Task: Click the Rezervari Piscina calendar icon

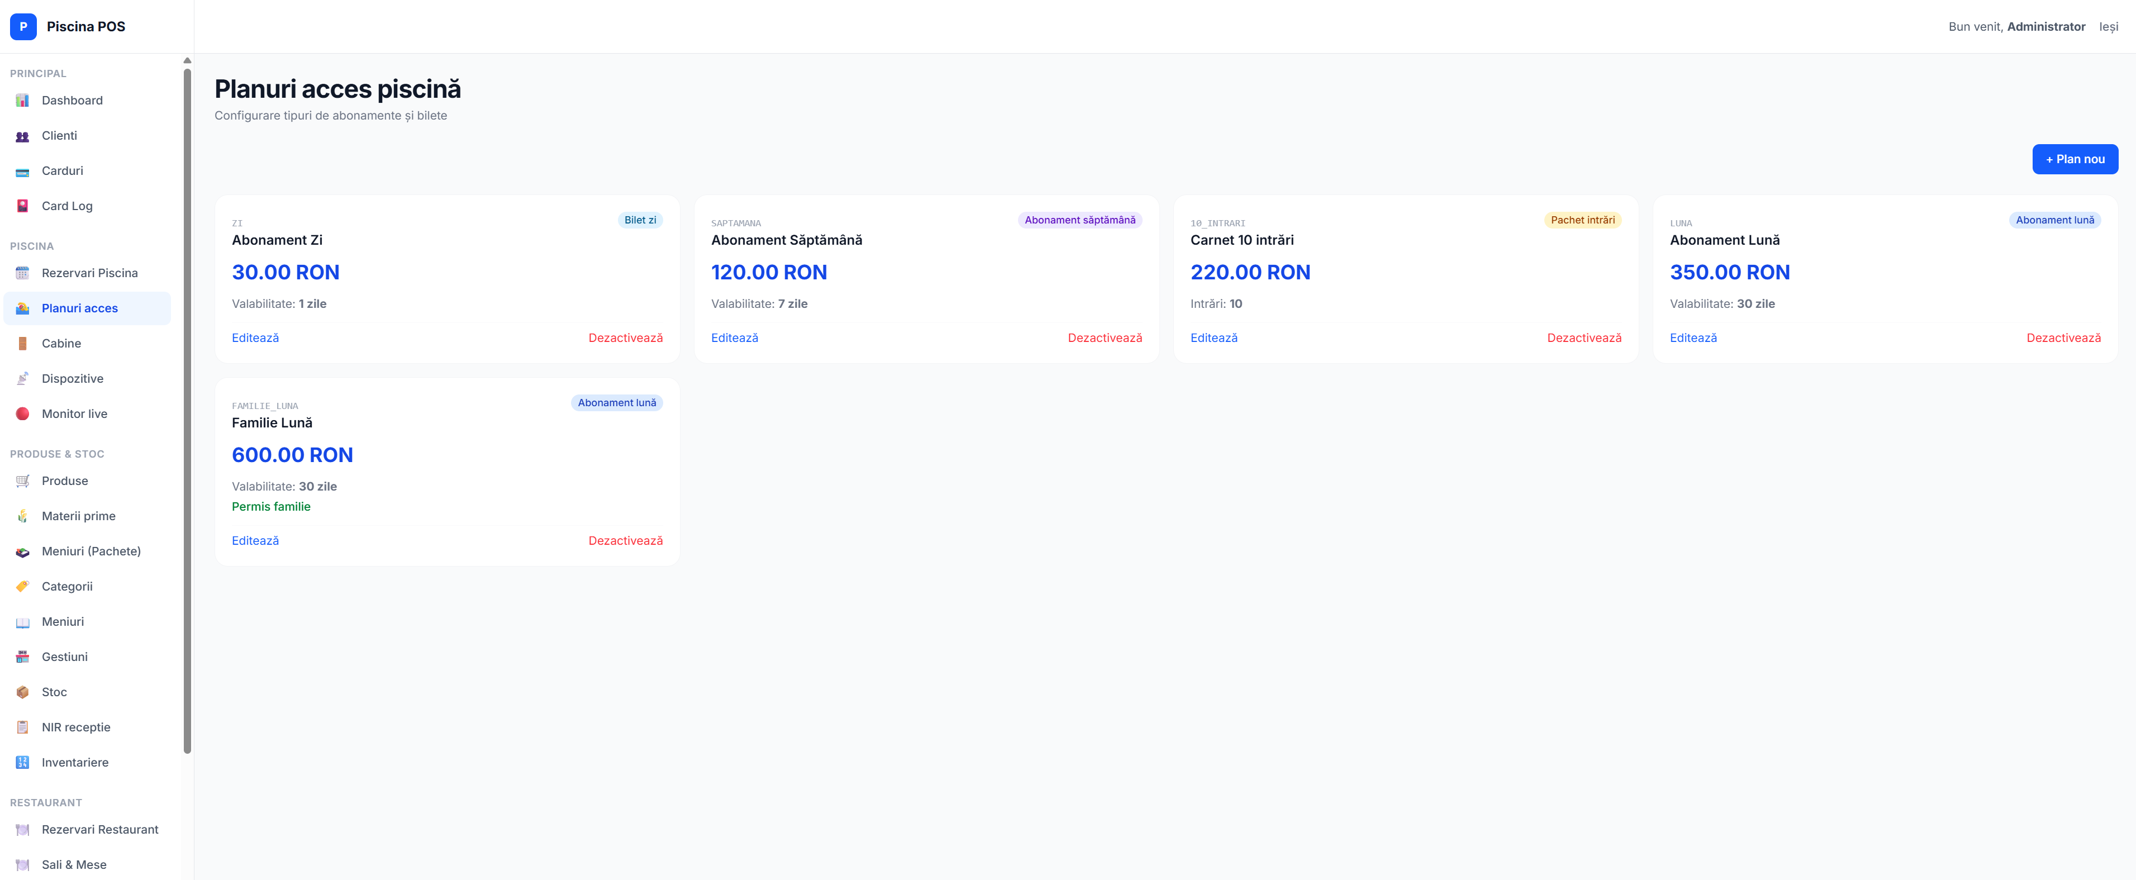Action: point(22,273)
